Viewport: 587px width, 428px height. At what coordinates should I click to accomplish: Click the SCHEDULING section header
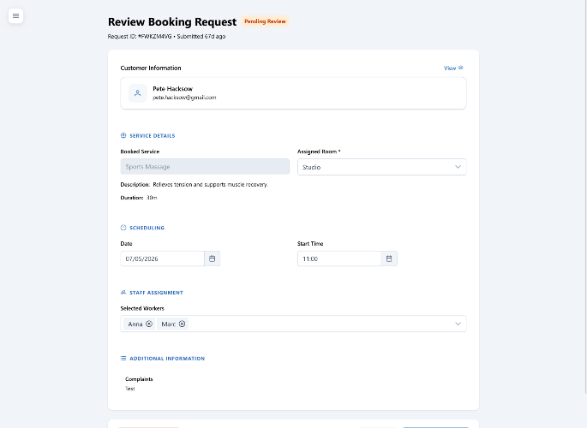tap(147, 228)
